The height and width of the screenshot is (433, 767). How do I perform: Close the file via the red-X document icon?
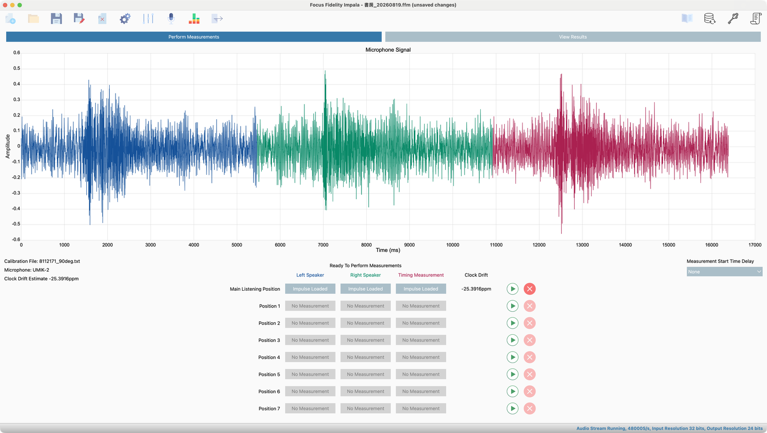click(102, 19)
